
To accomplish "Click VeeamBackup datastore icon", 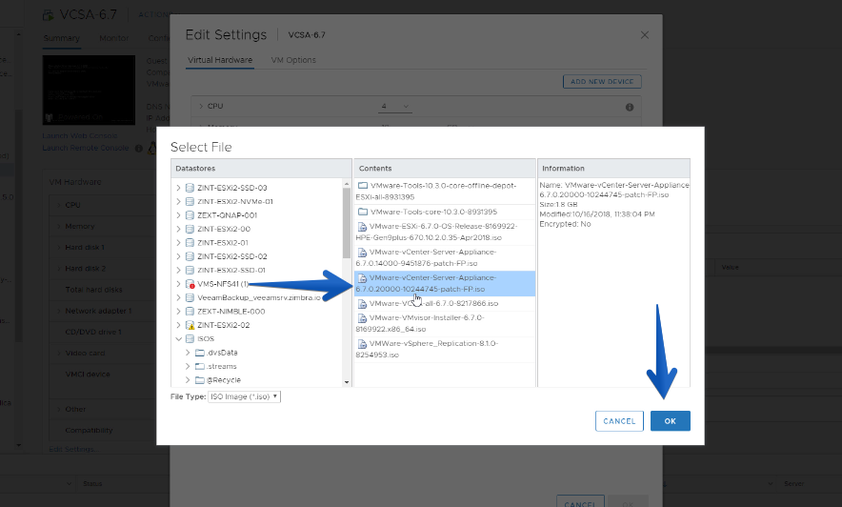I will click(190, 297).
